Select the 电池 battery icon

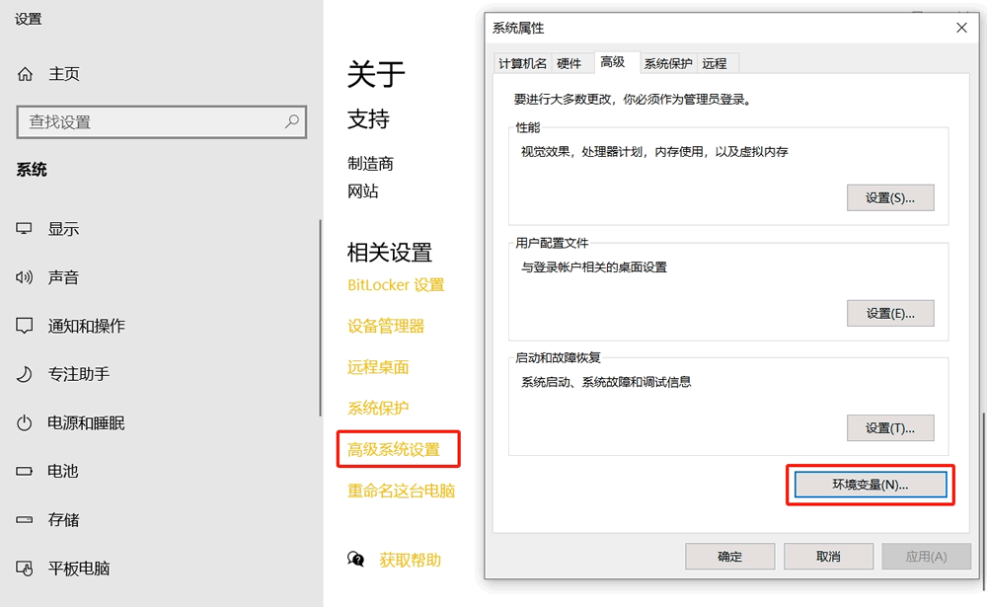[24, 471]
